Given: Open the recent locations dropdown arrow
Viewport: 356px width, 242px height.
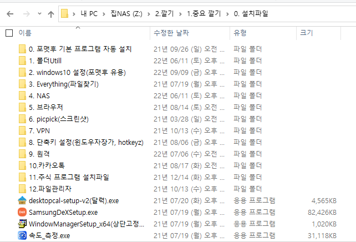Looking at the screenshot, I should [x=39, y=14].
